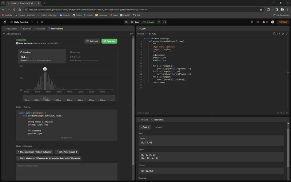Screen dimensions: 291x182
Task: Click the format code braces icon
Action: [x=279, y=33]
